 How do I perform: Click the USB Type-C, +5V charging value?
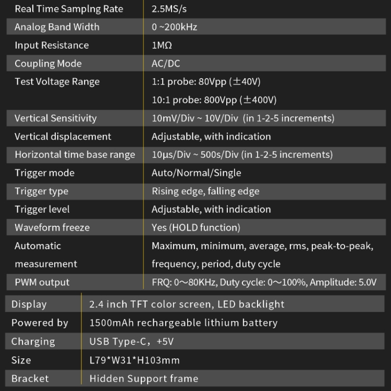click(131, 341)
